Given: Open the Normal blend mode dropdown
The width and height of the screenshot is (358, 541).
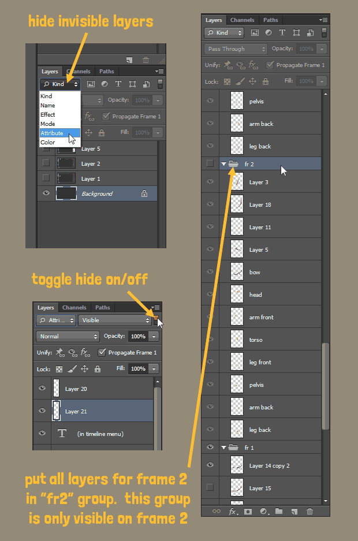Looking at the screenshot, I should point(68,336).
